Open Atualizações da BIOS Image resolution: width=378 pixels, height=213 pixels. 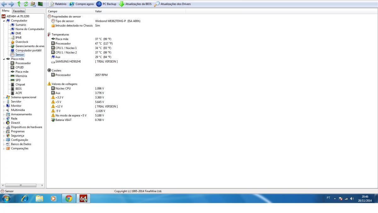tap(135, 4)
